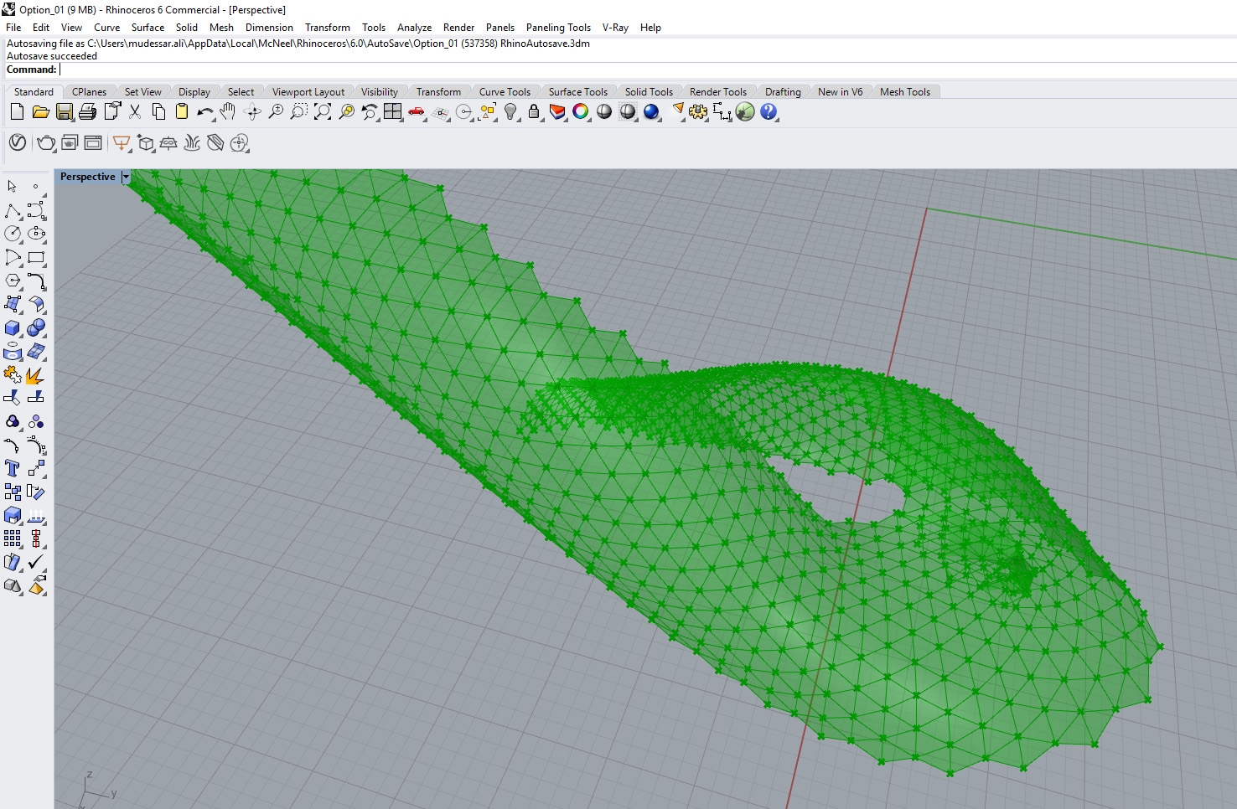The width and height of the screenshot is (1237, 809).
Task: Select the Pan hand tool
Action: 228,111
